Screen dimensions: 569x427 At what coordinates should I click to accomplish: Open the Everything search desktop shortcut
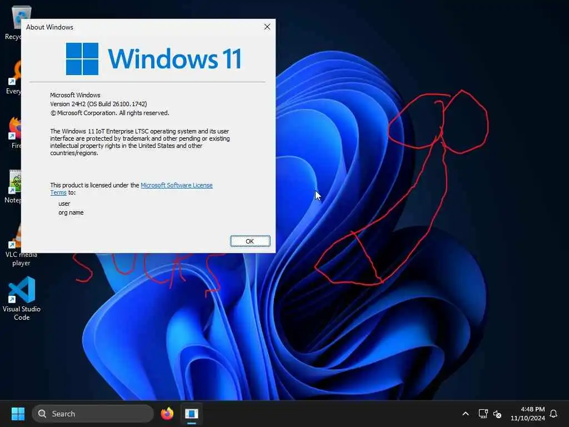15,78
